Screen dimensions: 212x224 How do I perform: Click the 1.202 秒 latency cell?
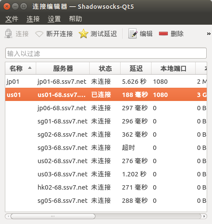[134, 174]
